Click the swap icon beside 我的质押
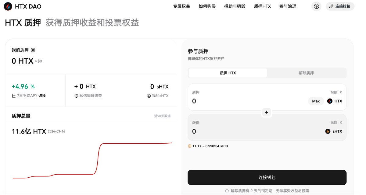The width and height of the screenshot is (366, 195). 33,50
